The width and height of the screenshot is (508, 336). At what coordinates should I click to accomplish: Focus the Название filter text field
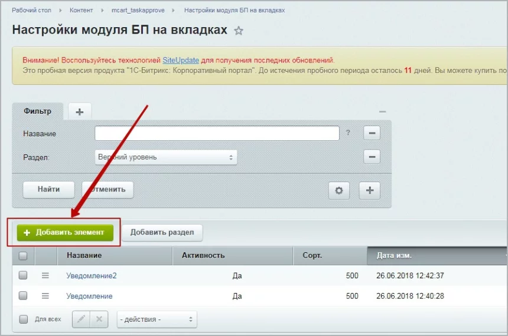(217, 133)
